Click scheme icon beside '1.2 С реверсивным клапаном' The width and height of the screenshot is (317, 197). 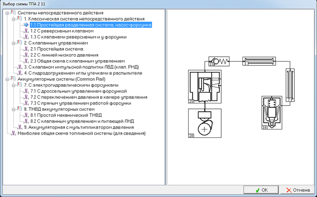[x=26, y=31]
